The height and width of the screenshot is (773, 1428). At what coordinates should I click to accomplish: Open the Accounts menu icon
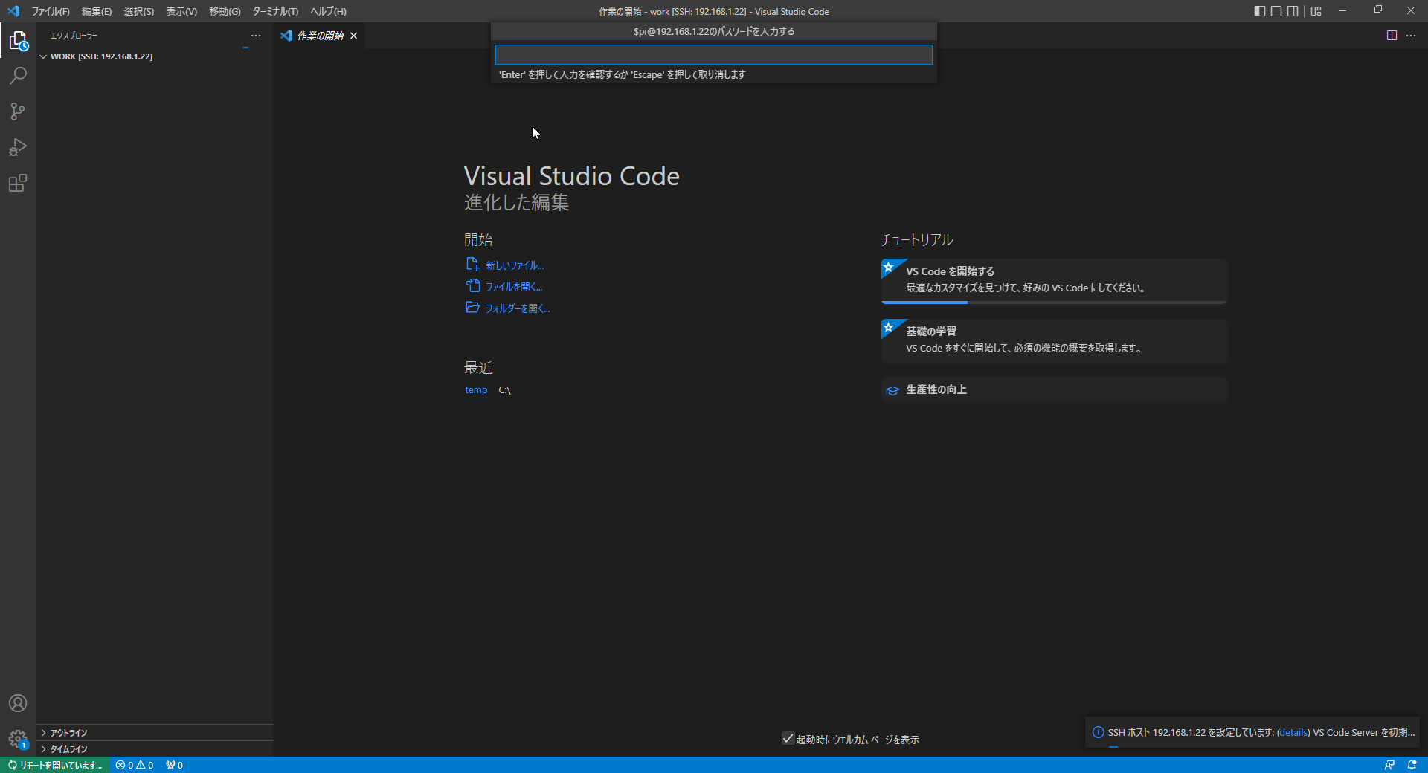tap(18, 703)
